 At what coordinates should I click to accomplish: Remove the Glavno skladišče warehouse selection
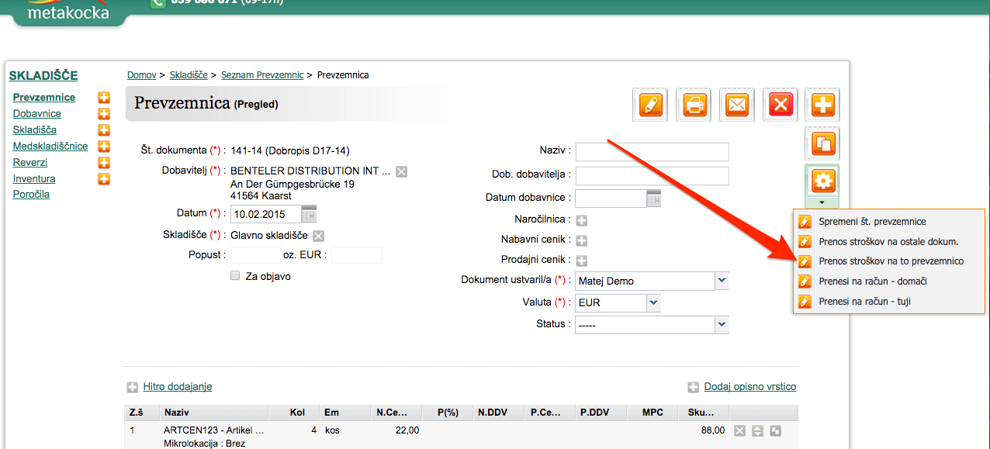(318, 236)
